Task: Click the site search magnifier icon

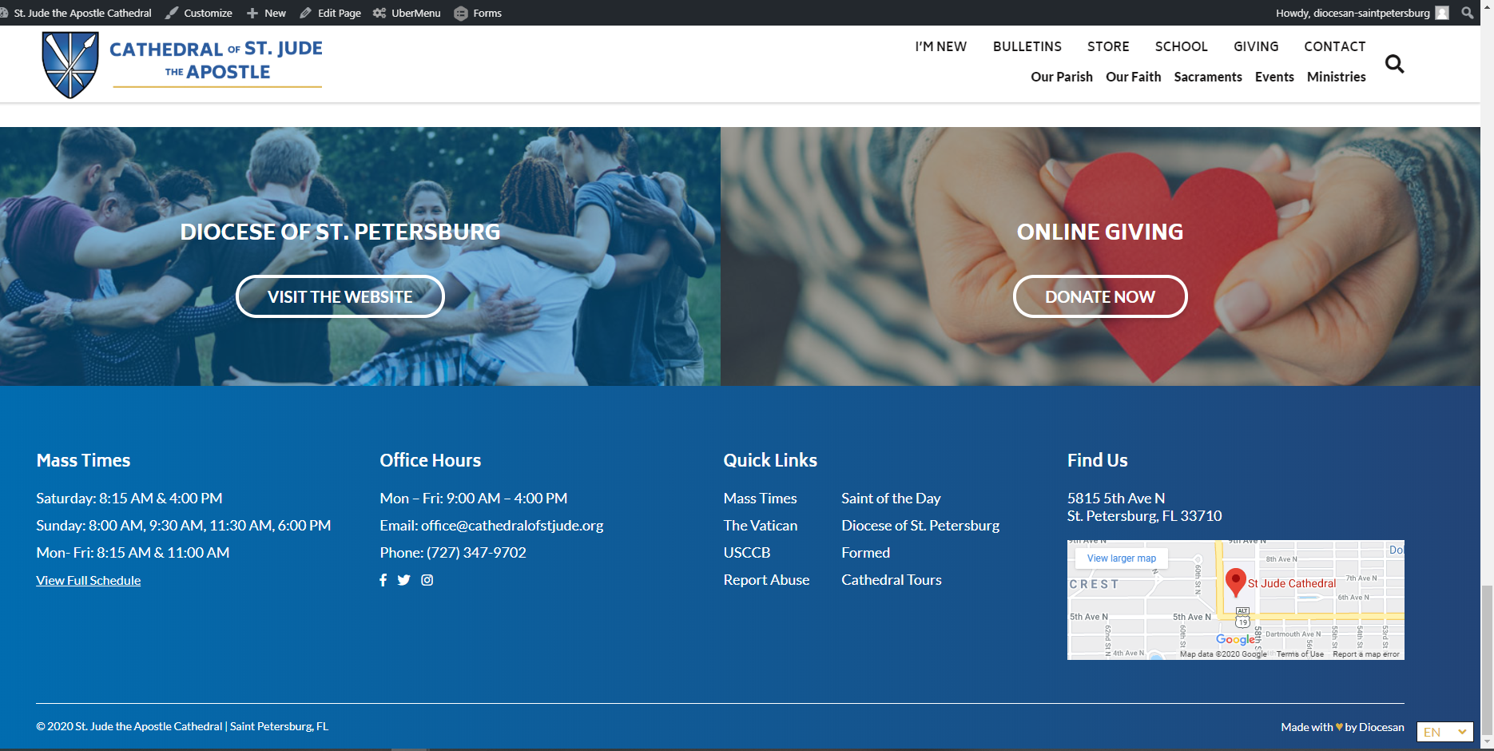Action: point(1394,64)
